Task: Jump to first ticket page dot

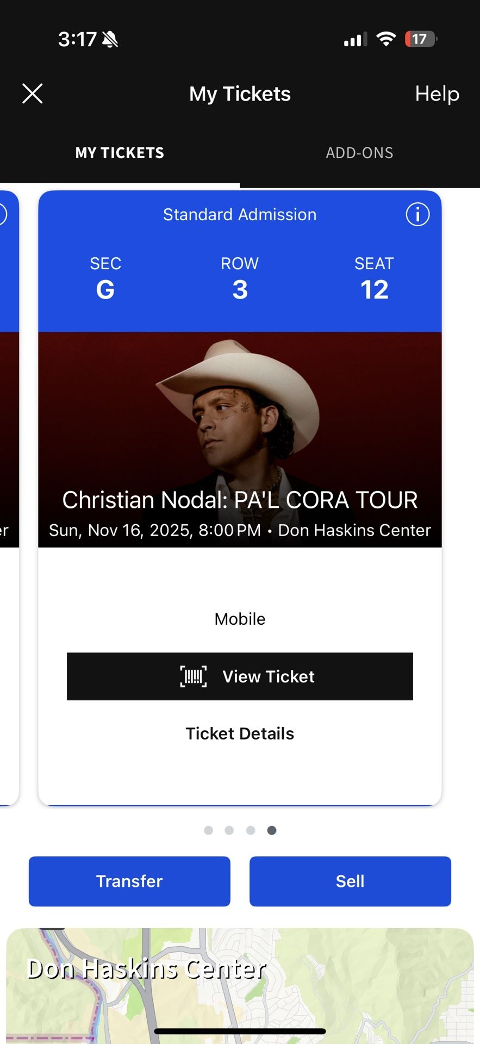Action: [x=208, y=830]
